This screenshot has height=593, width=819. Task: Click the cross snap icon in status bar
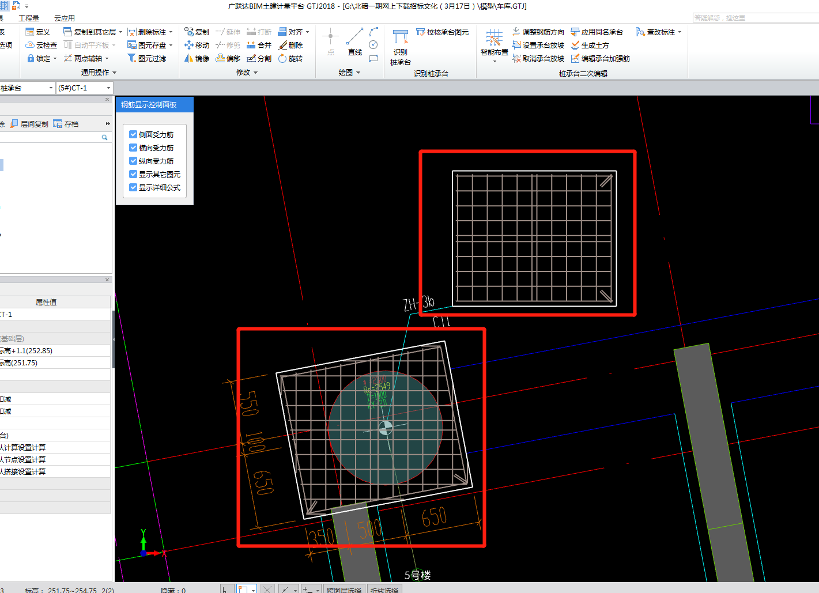pyautogui.click(x=267, y=590)
